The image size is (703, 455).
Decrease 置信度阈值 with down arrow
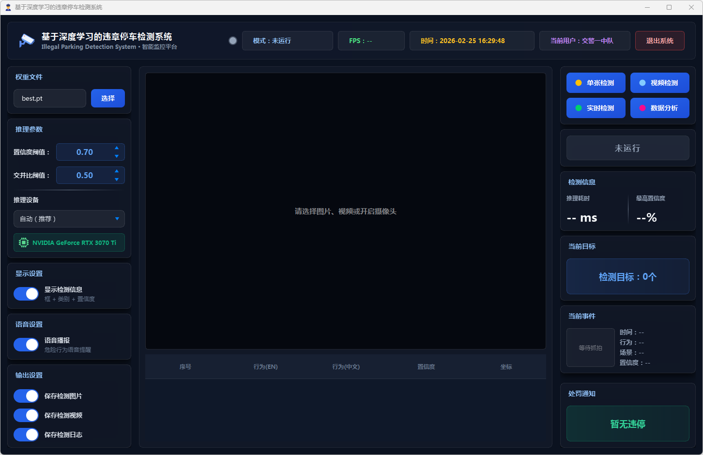117,156
